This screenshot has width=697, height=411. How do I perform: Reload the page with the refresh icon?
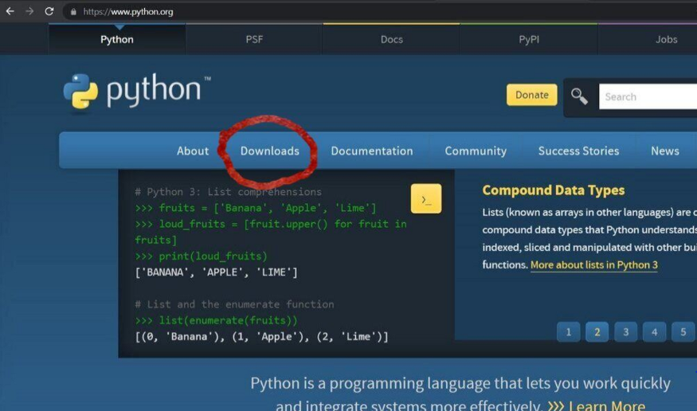[x=49, y=11]
